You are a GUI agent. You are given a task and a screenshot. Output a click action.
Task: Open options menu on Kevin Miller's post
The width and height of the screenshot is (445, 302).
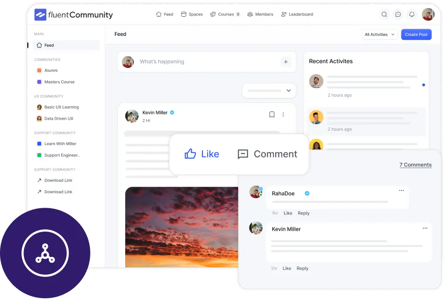pyautogui.click(x=283, y=114)
